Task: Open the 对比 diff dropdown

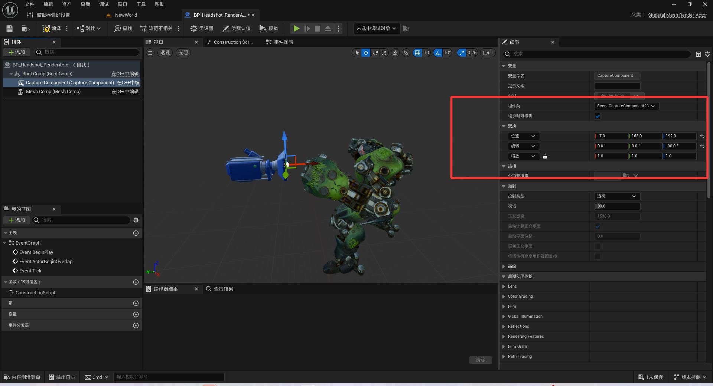Action: [x=89, y=29]
